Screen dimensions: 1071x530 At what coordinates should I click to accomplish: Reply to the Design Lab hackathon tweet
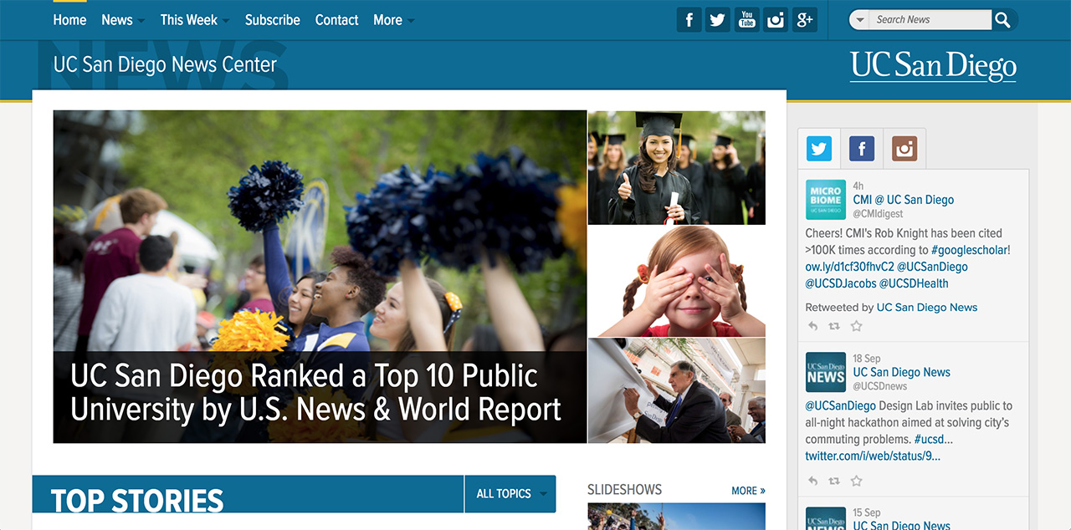tap(813, 481)
